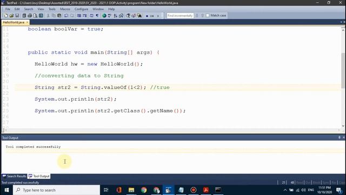
Task: Open File Explorer from the taskbar
Action: [x=131, y=190]
